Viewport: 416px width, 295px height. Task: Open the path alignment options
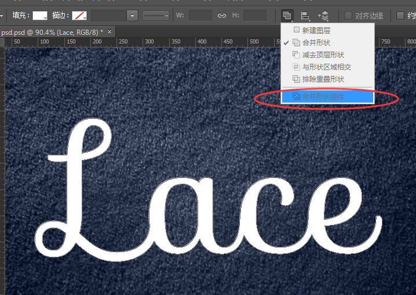click(x=305, y=16)
